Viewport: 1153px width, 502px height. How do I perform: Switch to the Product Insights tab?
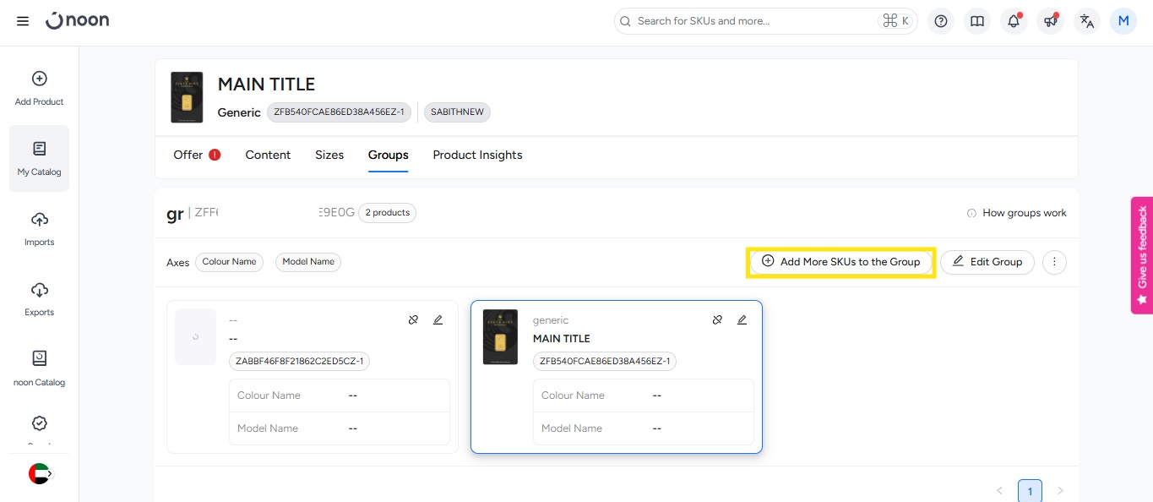tap(477, 155)
